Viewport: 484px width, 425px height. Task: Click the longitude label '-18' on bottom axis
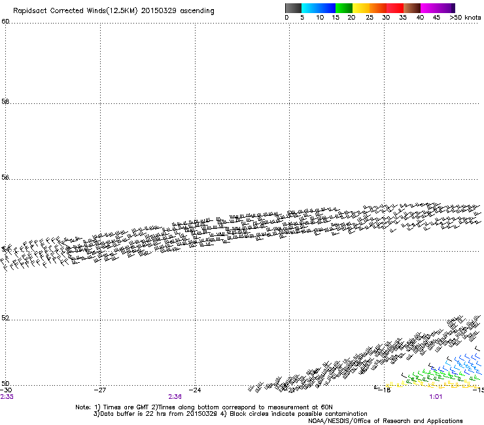point(385,390)
